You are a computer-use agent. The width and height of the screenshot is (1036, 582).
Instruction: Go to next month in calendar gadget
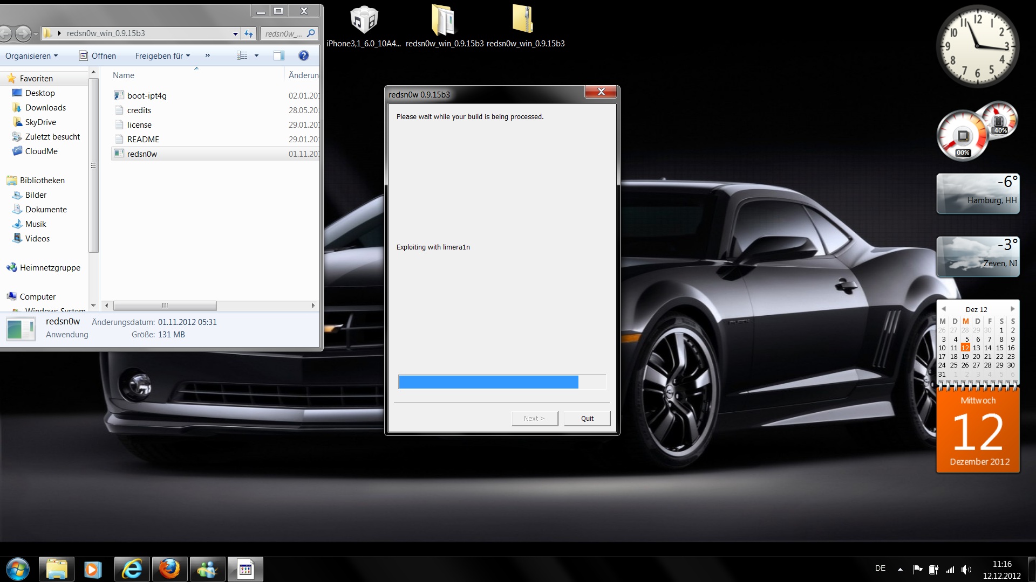(1012, 309)
